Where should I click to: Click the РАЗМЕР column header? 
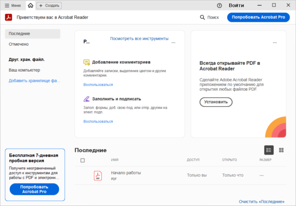coord(265,160)
